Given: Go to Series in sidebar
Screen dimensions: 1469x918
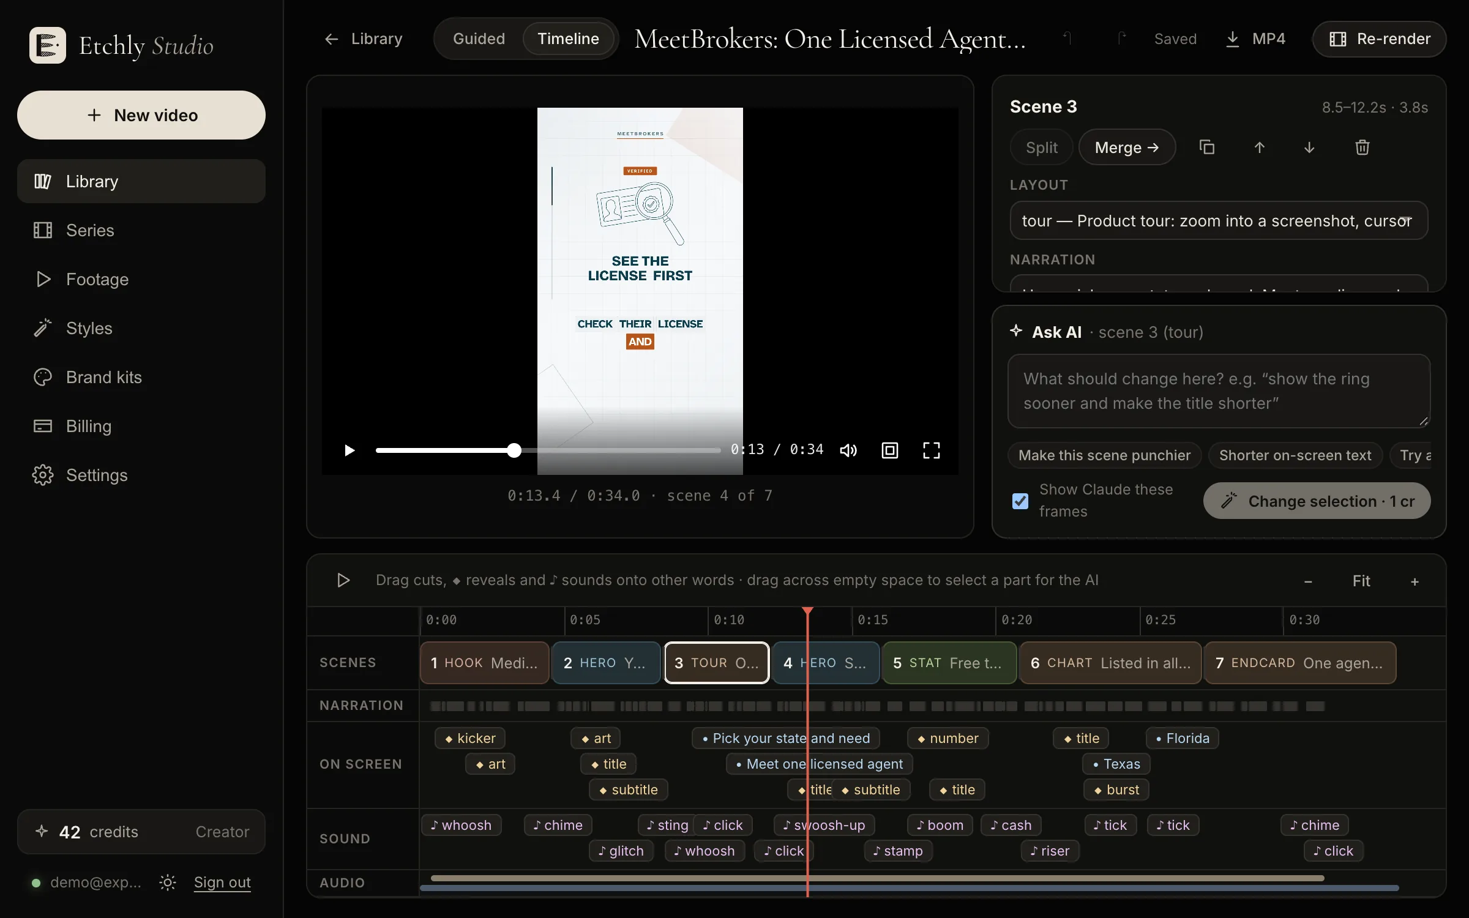Looking at the screenshot, I should 141,230.
